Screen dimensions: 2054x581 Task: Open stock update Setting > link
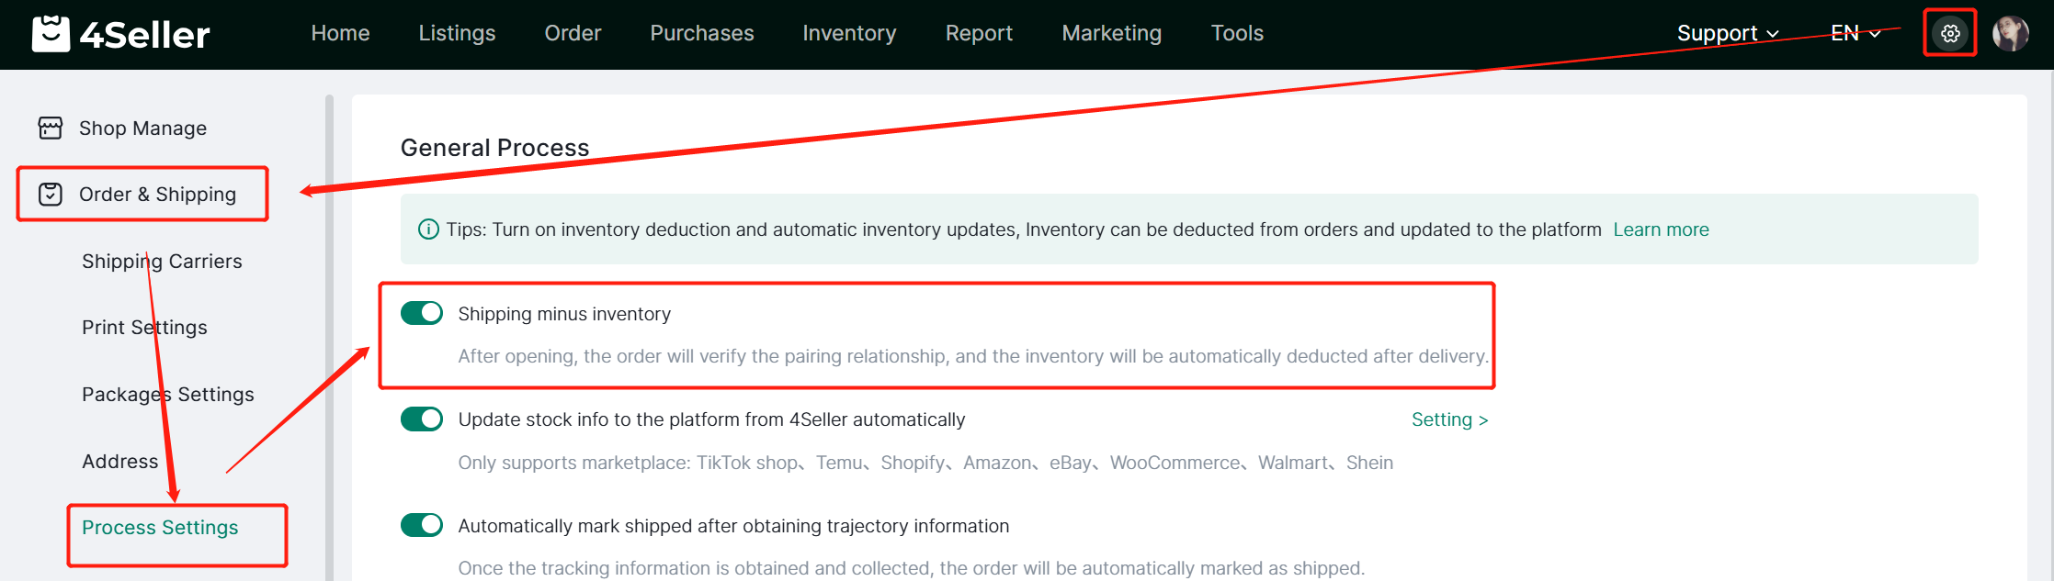[x=1449, y=419]
